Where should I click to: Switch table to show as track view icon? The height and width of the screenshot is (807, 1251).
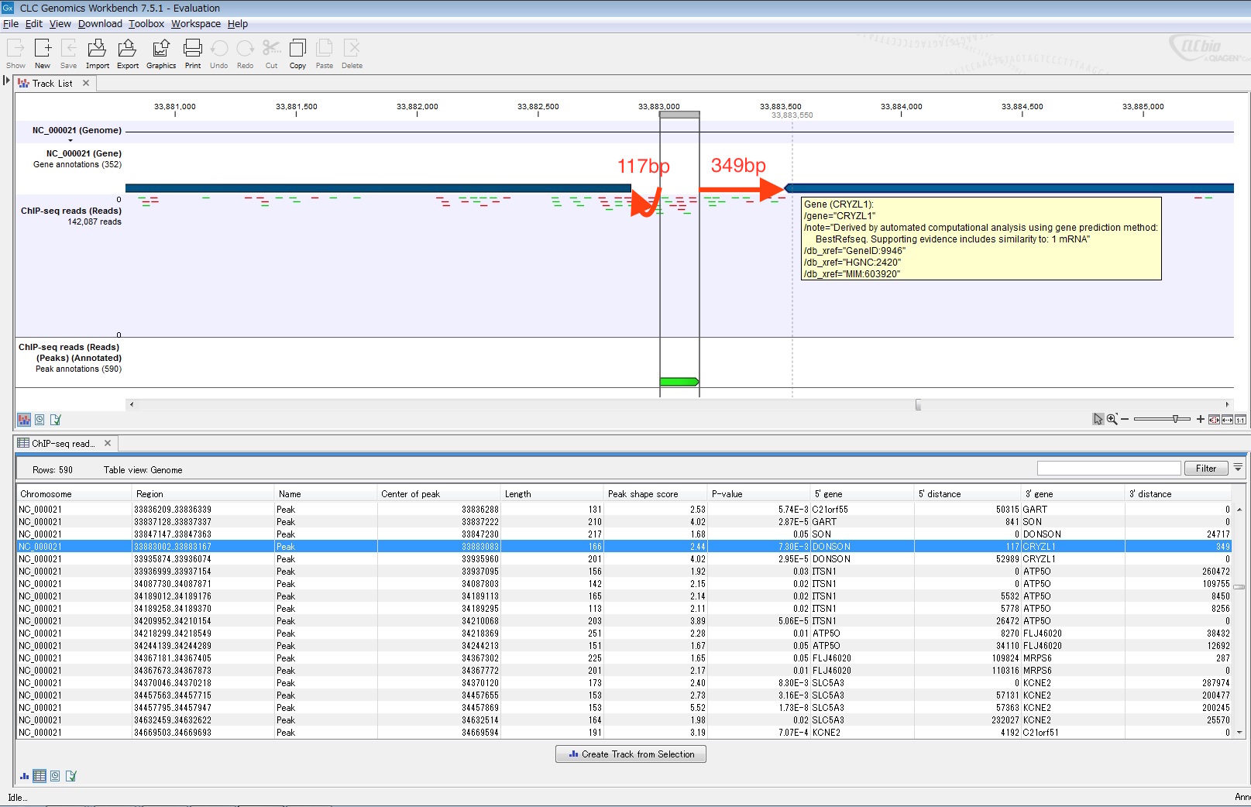[x=23, y=775]
